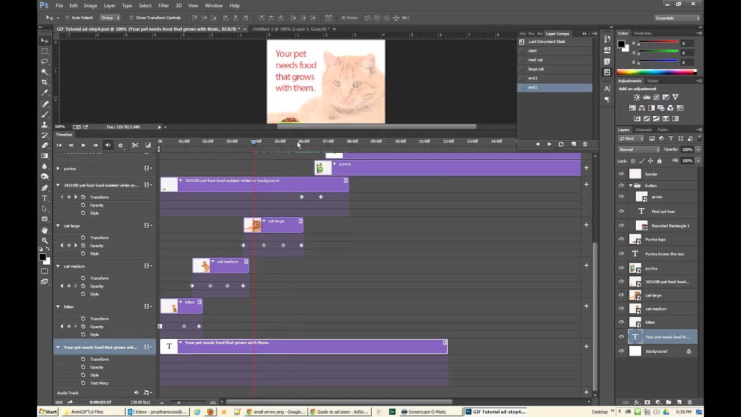Open the Group auto-select dropdown

click(x=109, y=18)
